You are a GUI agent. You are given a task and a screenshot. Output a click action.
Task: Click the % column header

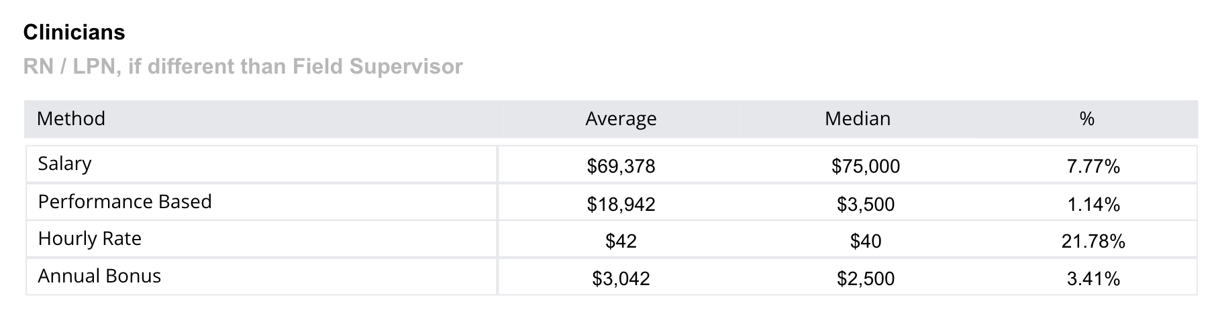coord(1087,119)
